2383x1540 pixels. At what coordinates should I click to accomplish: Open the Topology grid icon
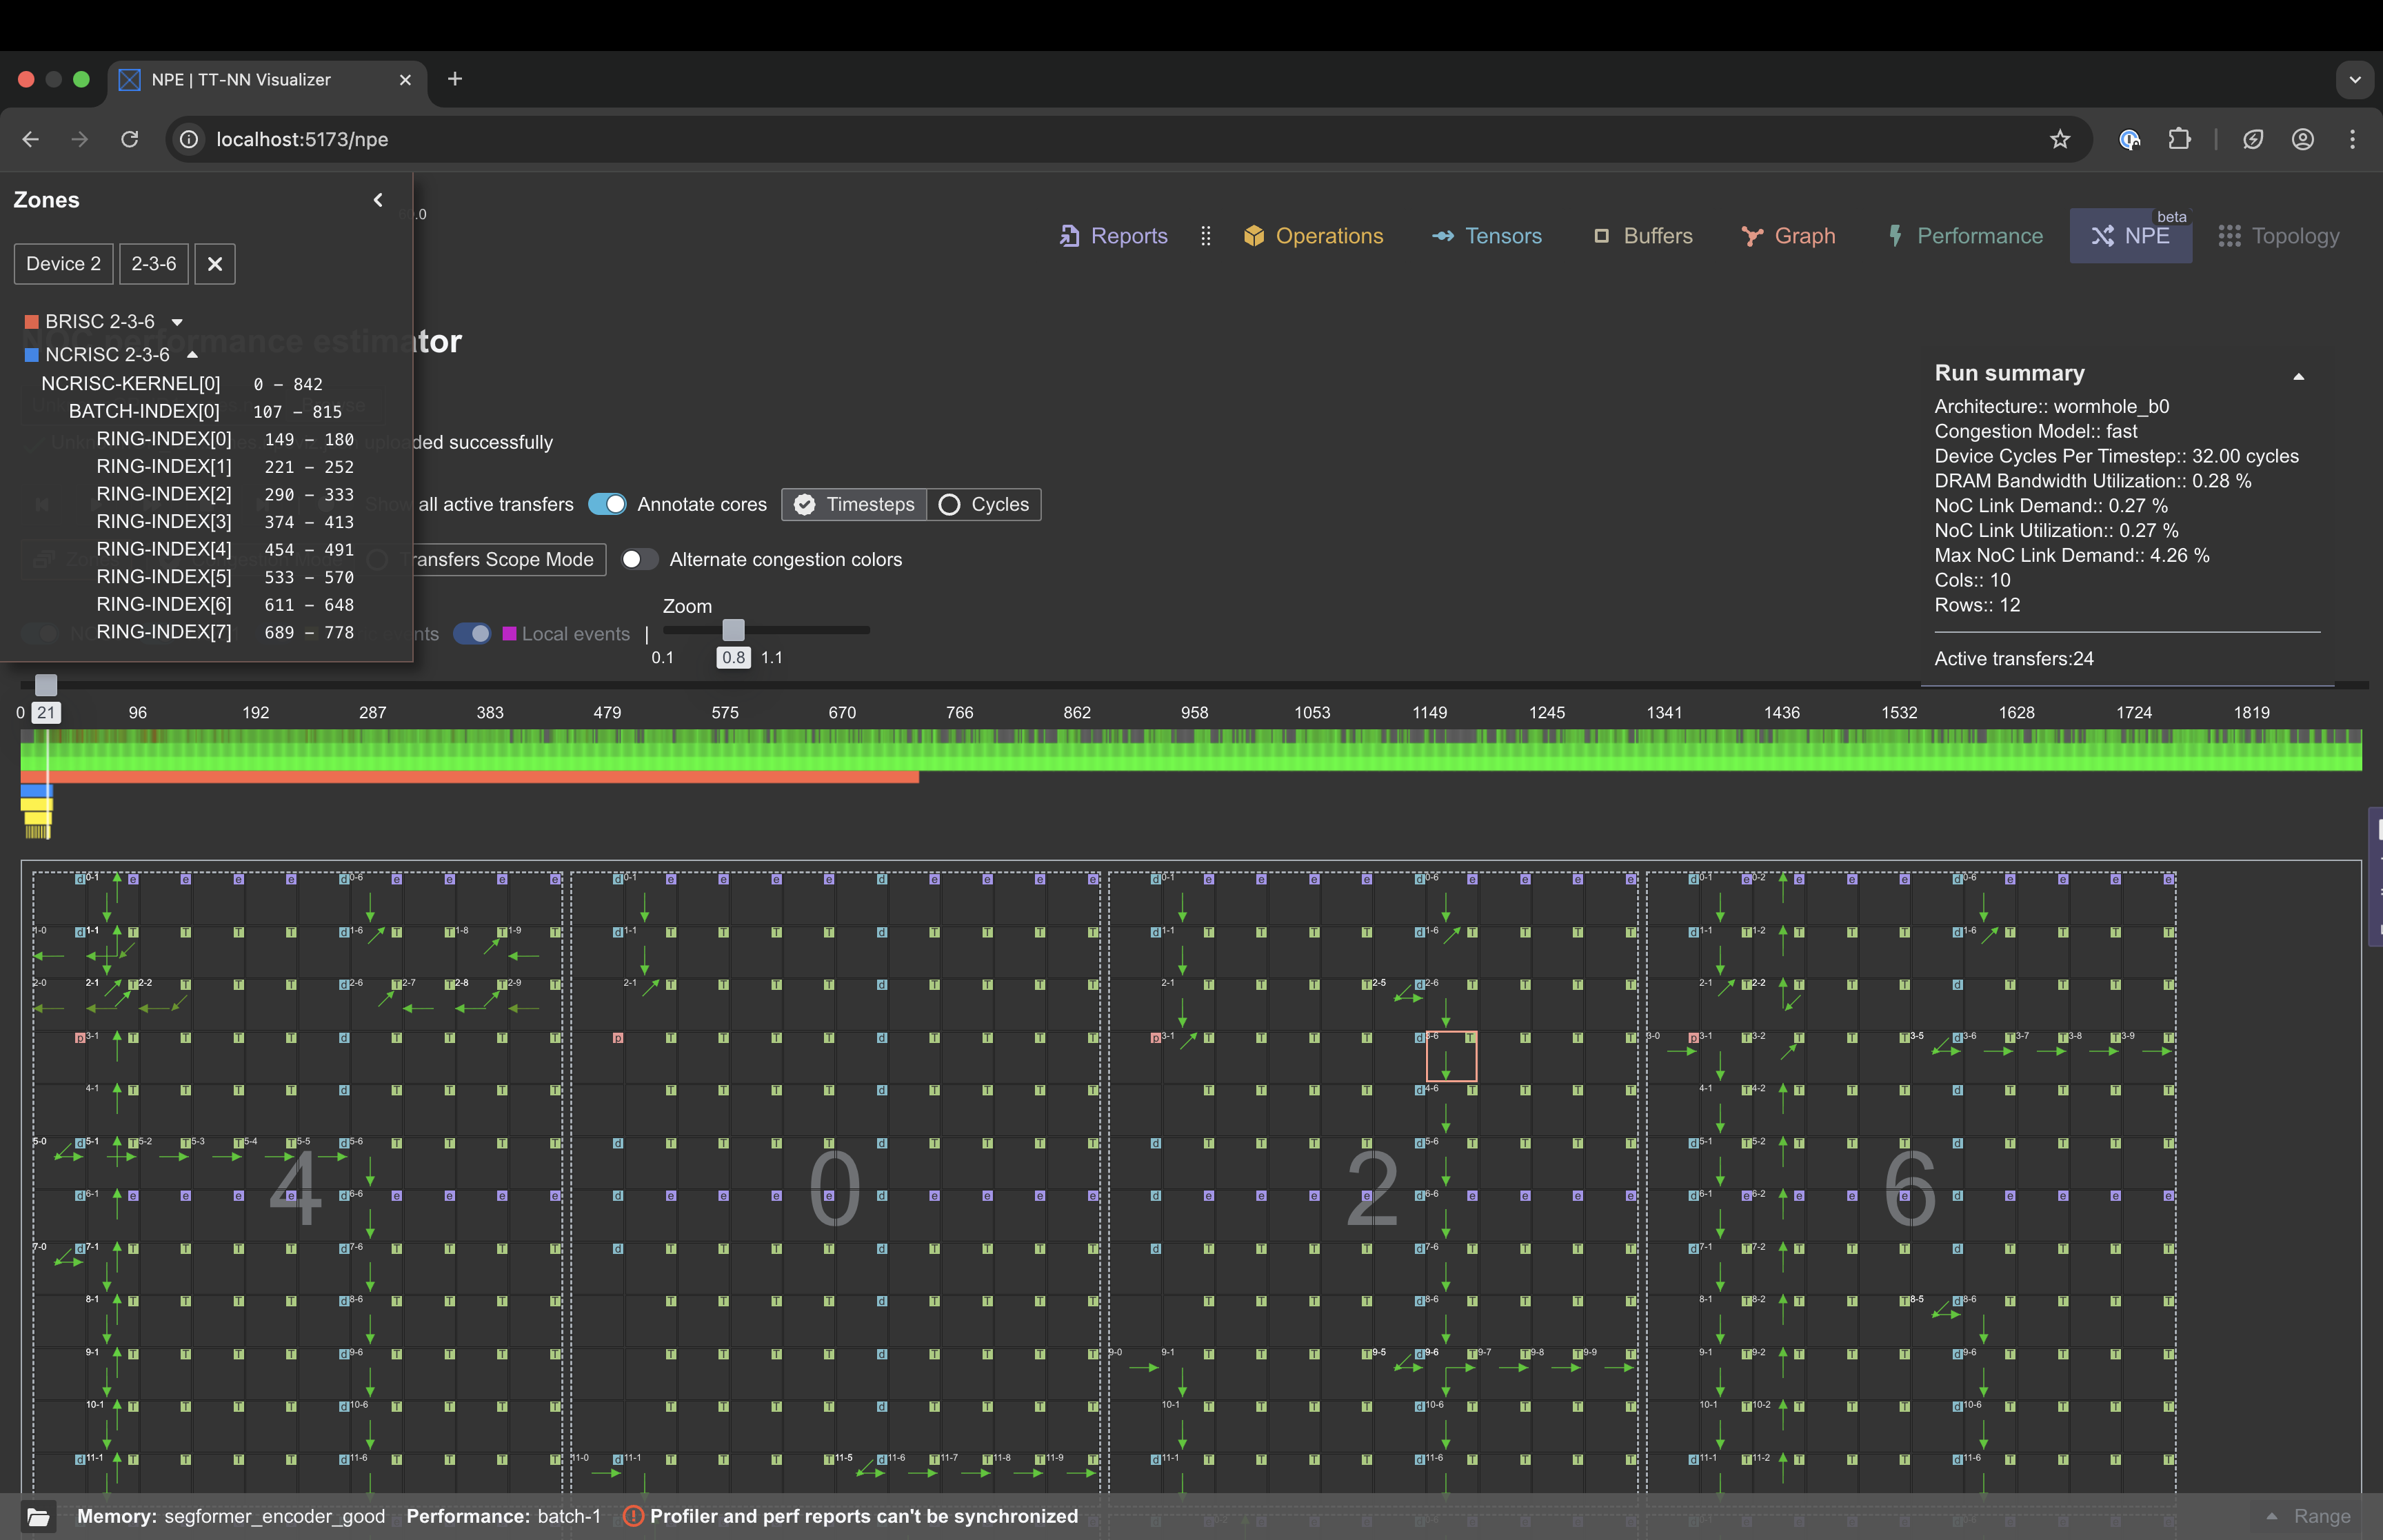coord(2229,236)
